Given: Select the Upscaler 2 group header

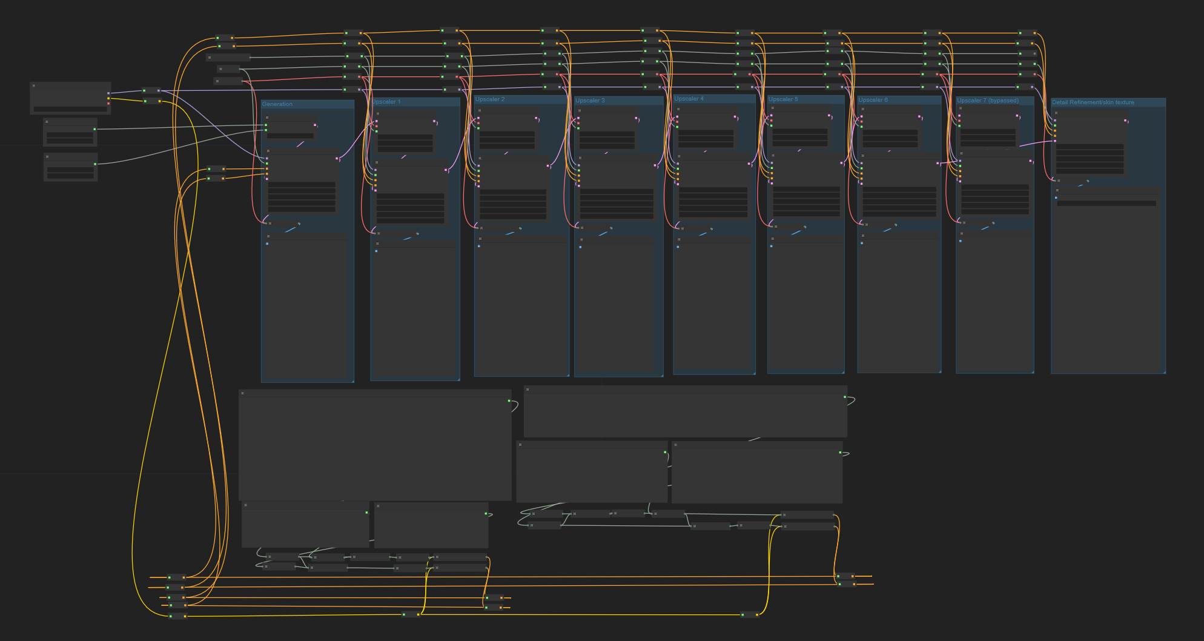Looking at the screenshot, I should pos(490,99).
